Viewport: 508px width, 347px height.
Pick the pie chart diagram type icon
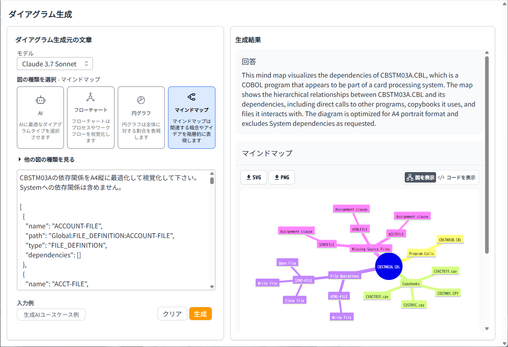[x=141, y=100]
